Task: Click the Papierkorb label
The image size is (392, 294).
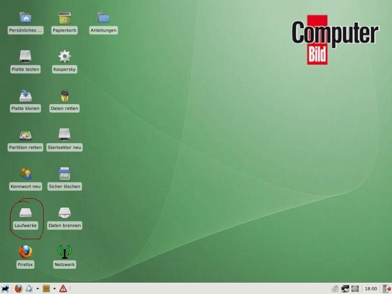Action: 65,30
